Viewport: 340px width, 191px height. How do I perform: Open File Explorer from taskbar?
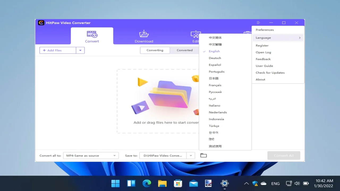(162, 183)
